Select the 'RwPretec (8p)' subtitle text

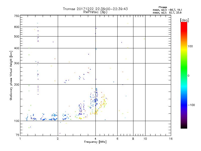(95, 12)
